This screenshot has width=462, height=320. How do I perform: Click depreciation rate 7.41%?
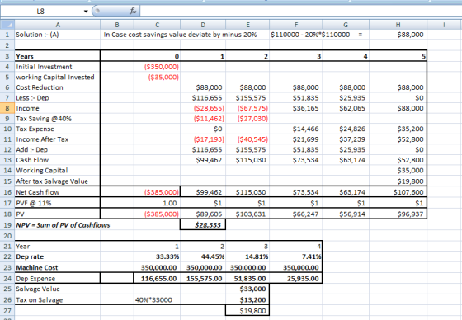(311, 256)
